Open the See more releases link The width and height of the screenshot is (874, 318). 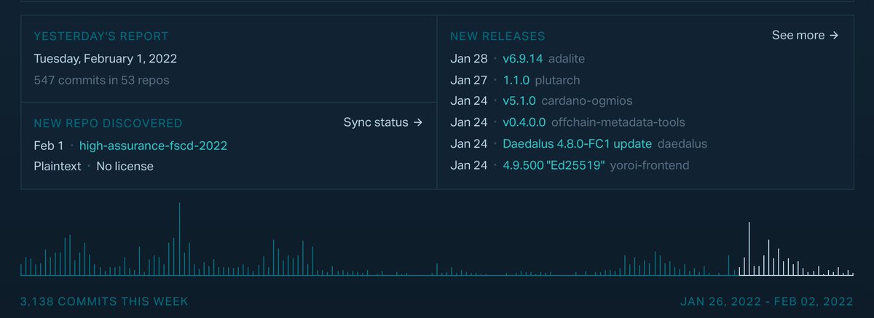pyautogui.click(x=805, y=35)
